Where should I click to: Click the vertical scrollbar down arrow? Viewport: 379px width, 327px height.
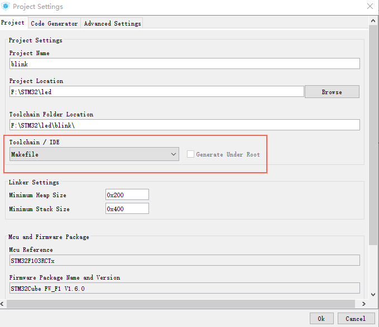[x=373, y=295]
